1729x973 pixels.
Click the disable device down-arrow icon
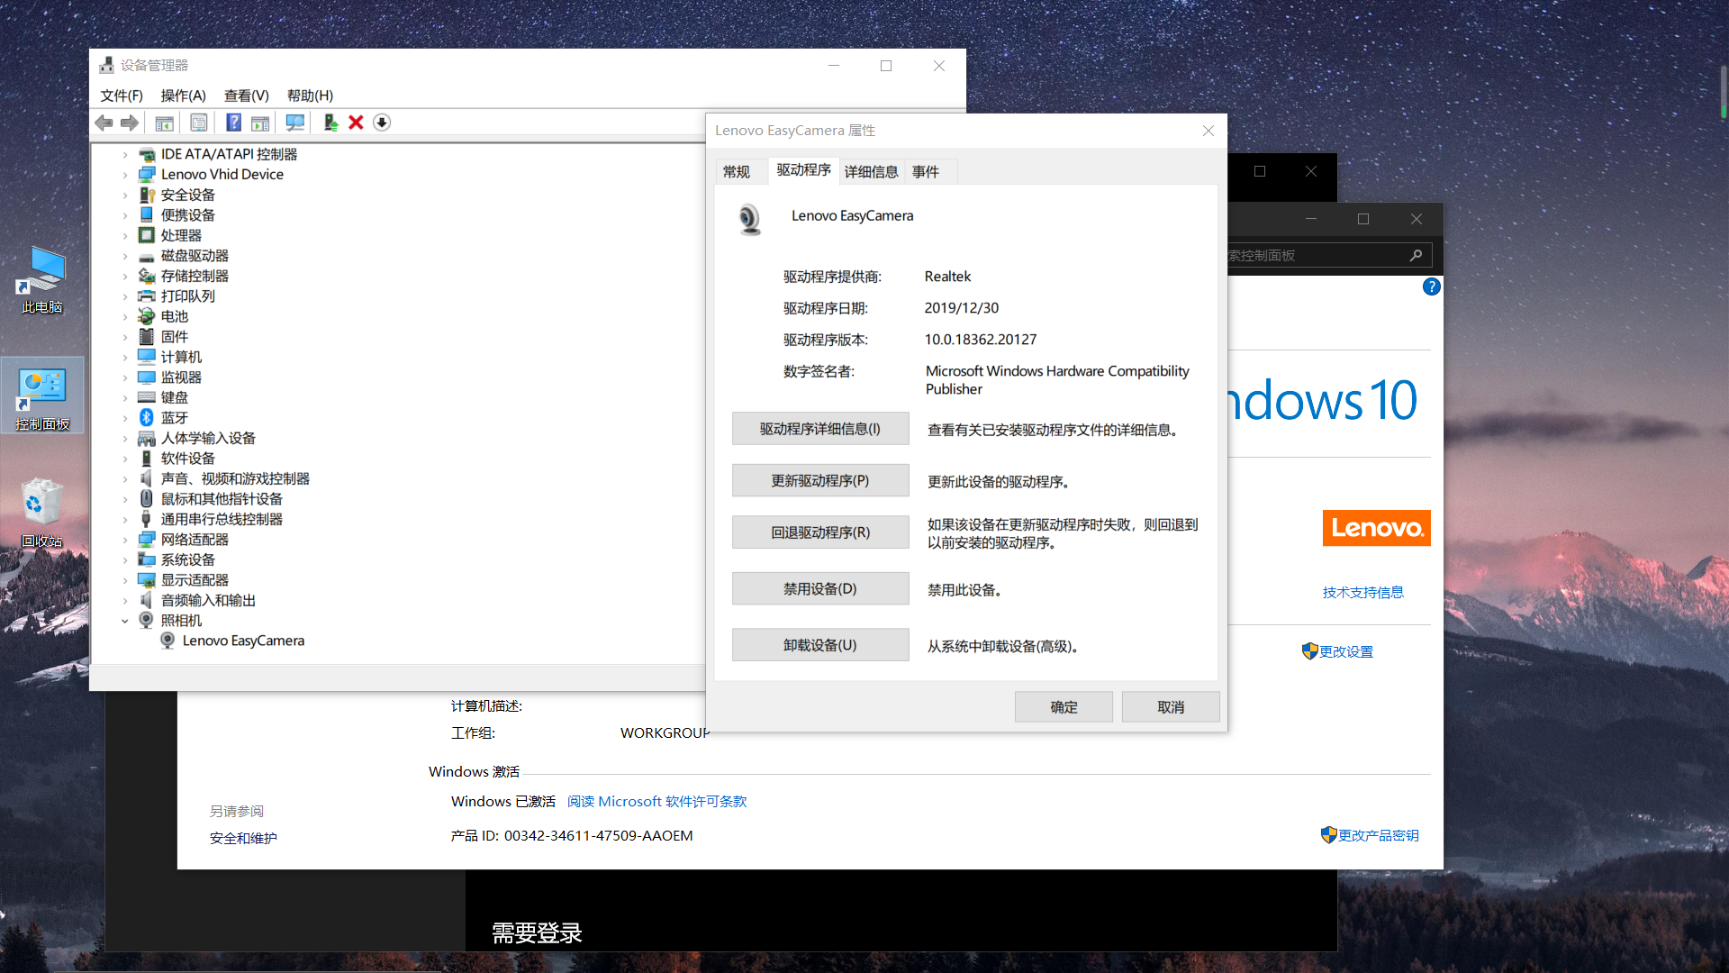tap(382, 123)
